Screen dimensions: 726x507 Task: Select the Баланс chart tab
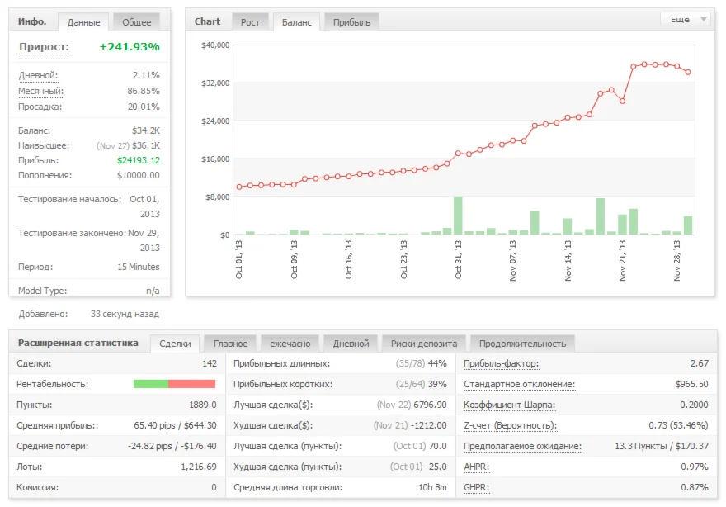click(297, 22)
